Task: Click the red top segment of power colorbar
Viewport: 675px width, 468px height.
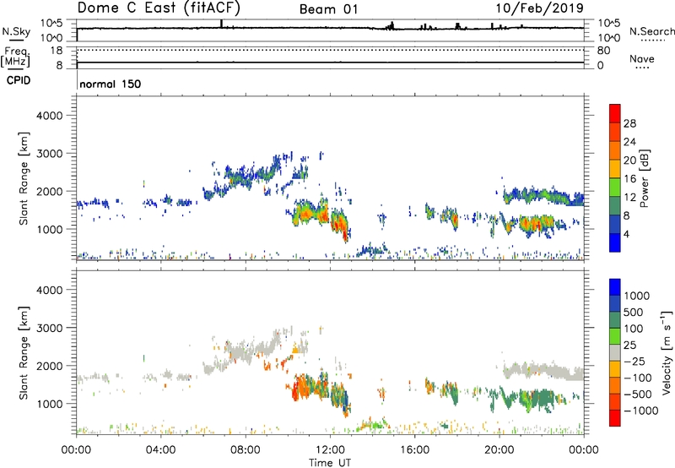Action: tap(615, 113)
